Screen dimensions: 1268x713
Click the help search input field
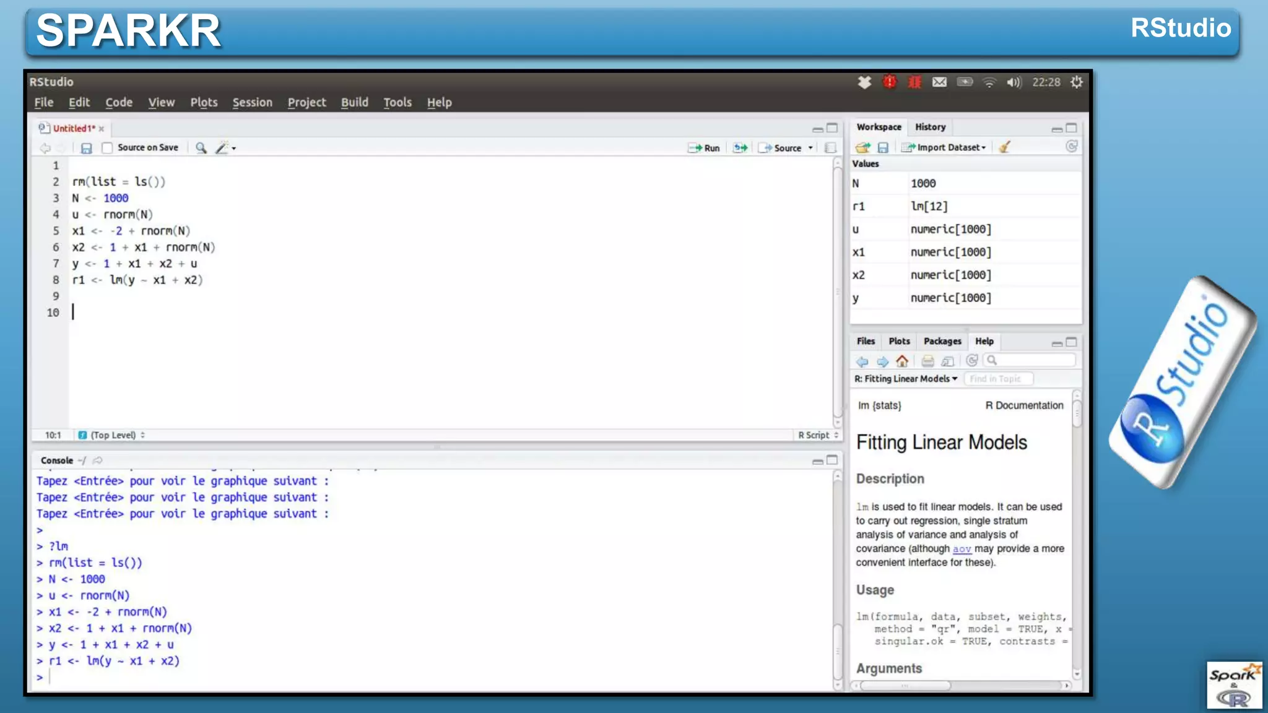(x=1030, y=360)
